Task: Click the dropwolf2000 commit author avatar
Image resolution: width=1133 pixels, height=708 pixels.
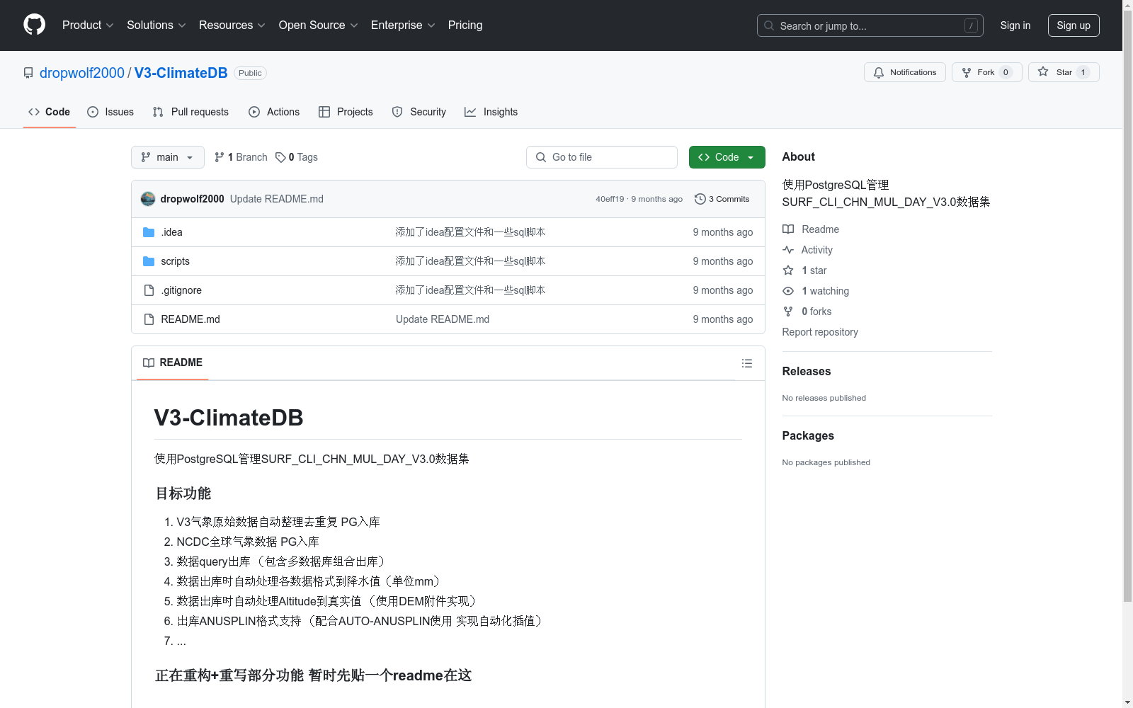Action: point(148,199)
